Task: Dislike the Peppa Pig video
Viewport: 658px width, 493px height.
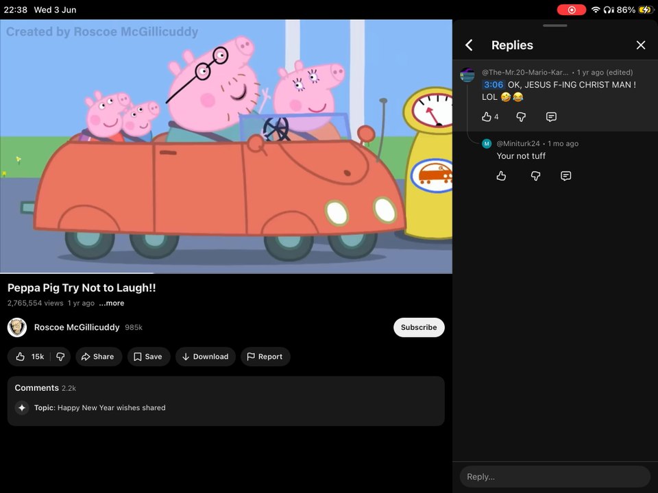Action: click(60, 357)
